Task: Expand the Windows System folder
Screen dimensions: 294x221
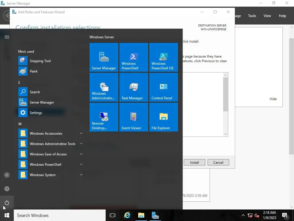Action: pos(51,175)
